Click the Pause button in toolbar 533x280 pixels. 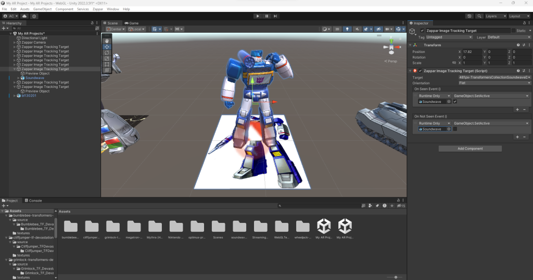pos(266,16)
